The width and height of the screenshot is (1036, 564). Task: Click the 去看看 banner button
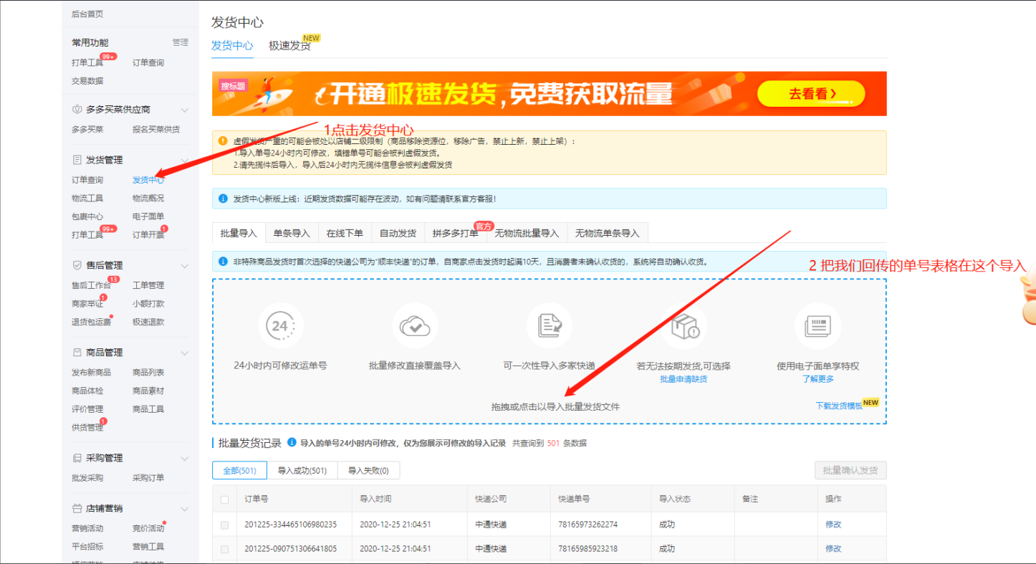tap(811, 94)
